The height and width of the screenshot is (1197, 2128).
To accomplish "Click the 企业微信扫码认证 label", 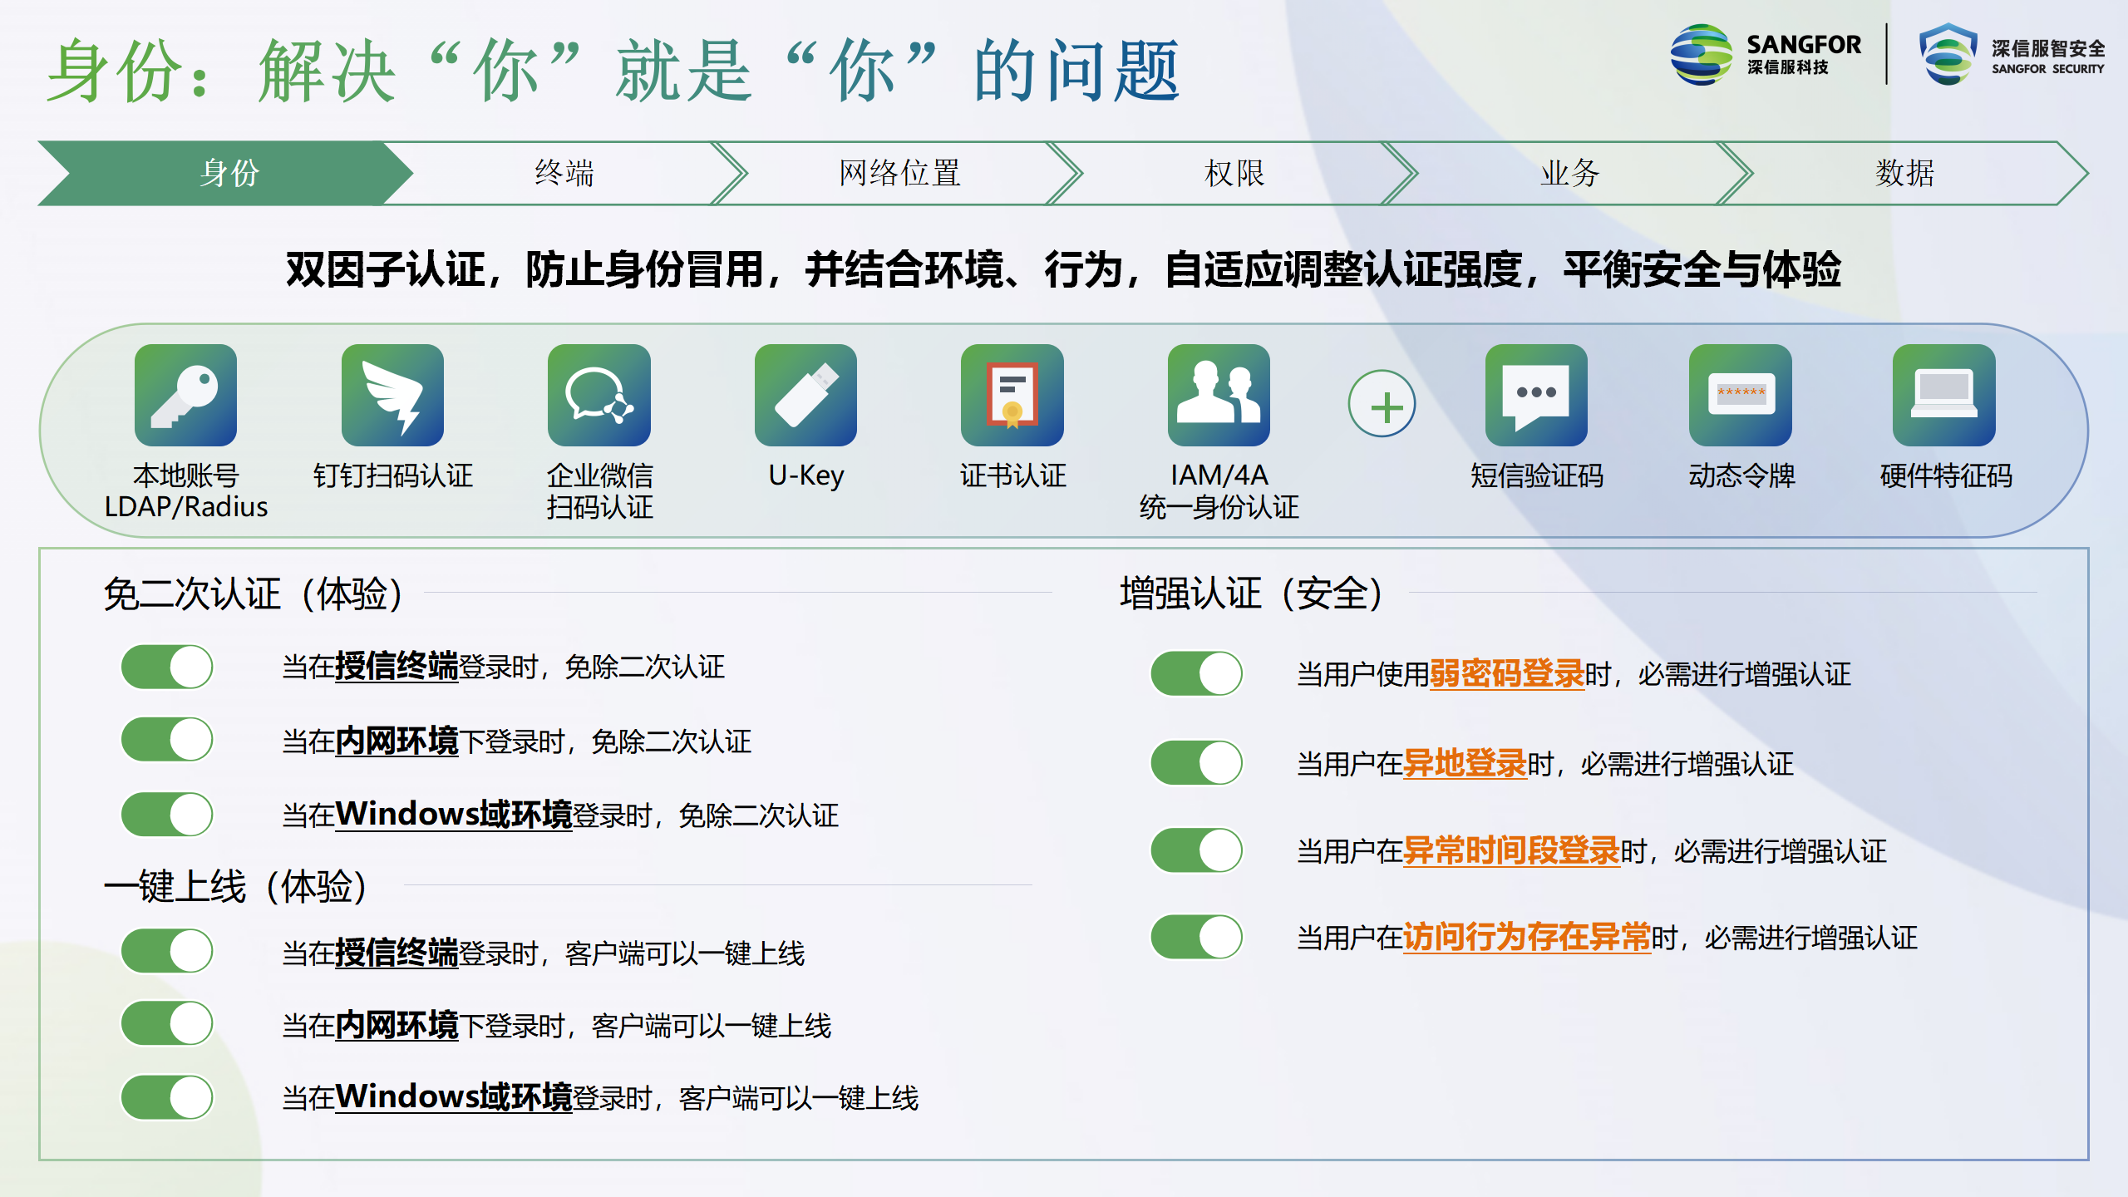I will click(x=599, y=490).
